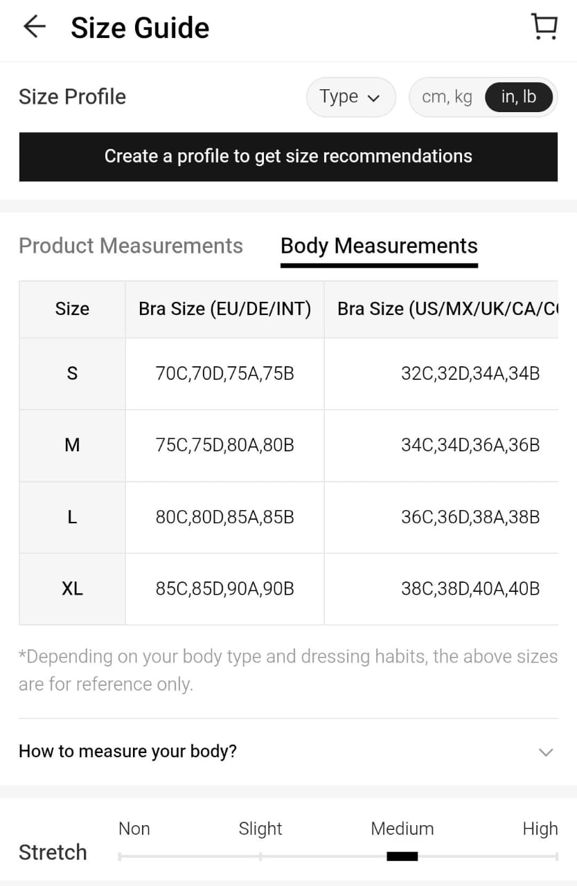Open the shopping cart
This screenshot has height=886, width=577.
pos(544,27)
